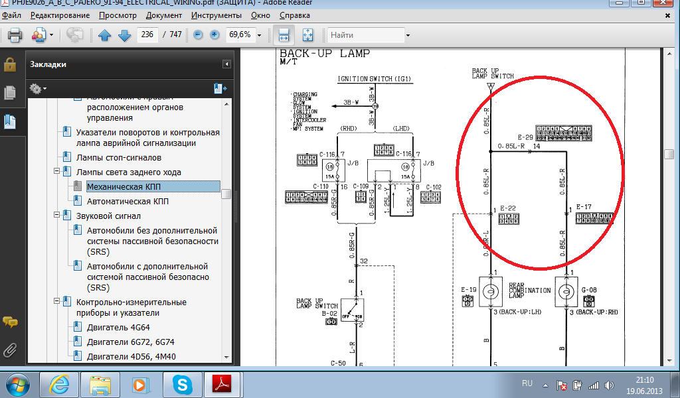Image resolution: width=680 pixels, height=398 pixels.
Task: Open the Документ menu
Action: coord(164,15)
